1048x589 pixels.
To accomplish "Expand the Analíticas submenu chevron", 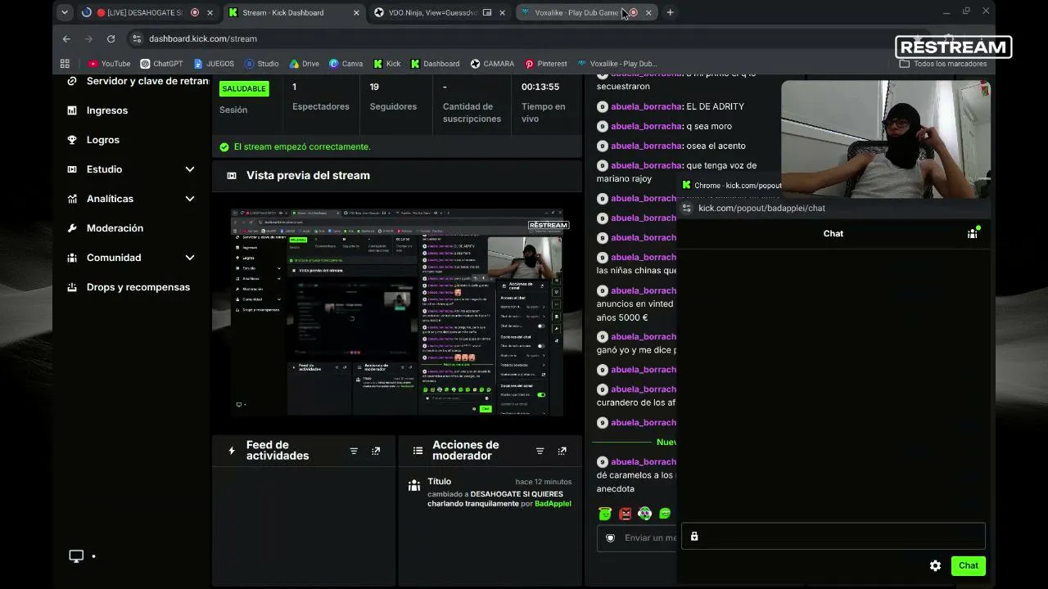I will [x=190, y=199].
